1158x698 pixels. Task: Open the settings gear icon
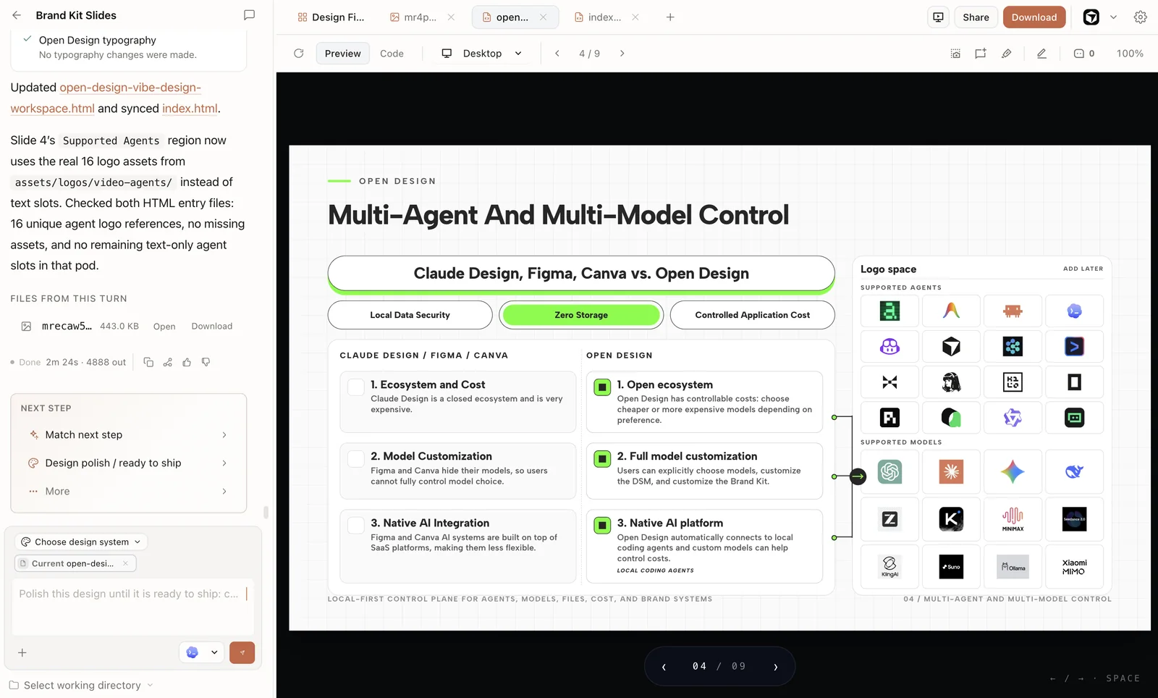[1140, 17]
